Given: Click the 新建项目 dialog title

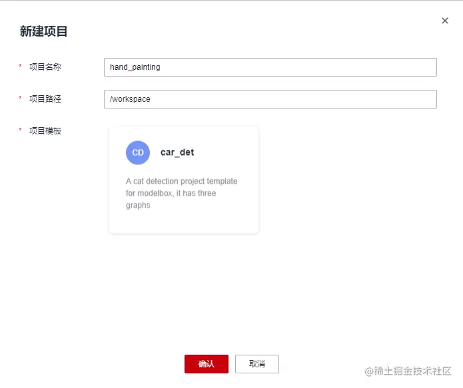Looking at the screenshot, I should pyautogui.click(x=44, y=31).
